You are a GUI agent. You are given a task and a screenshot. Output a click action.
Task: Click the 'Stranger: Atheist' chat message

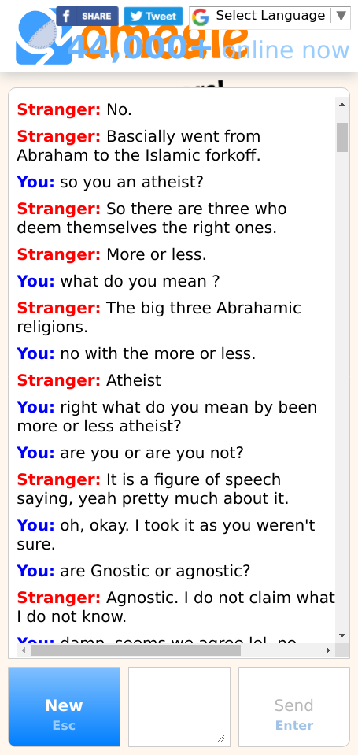pos(89,380)
